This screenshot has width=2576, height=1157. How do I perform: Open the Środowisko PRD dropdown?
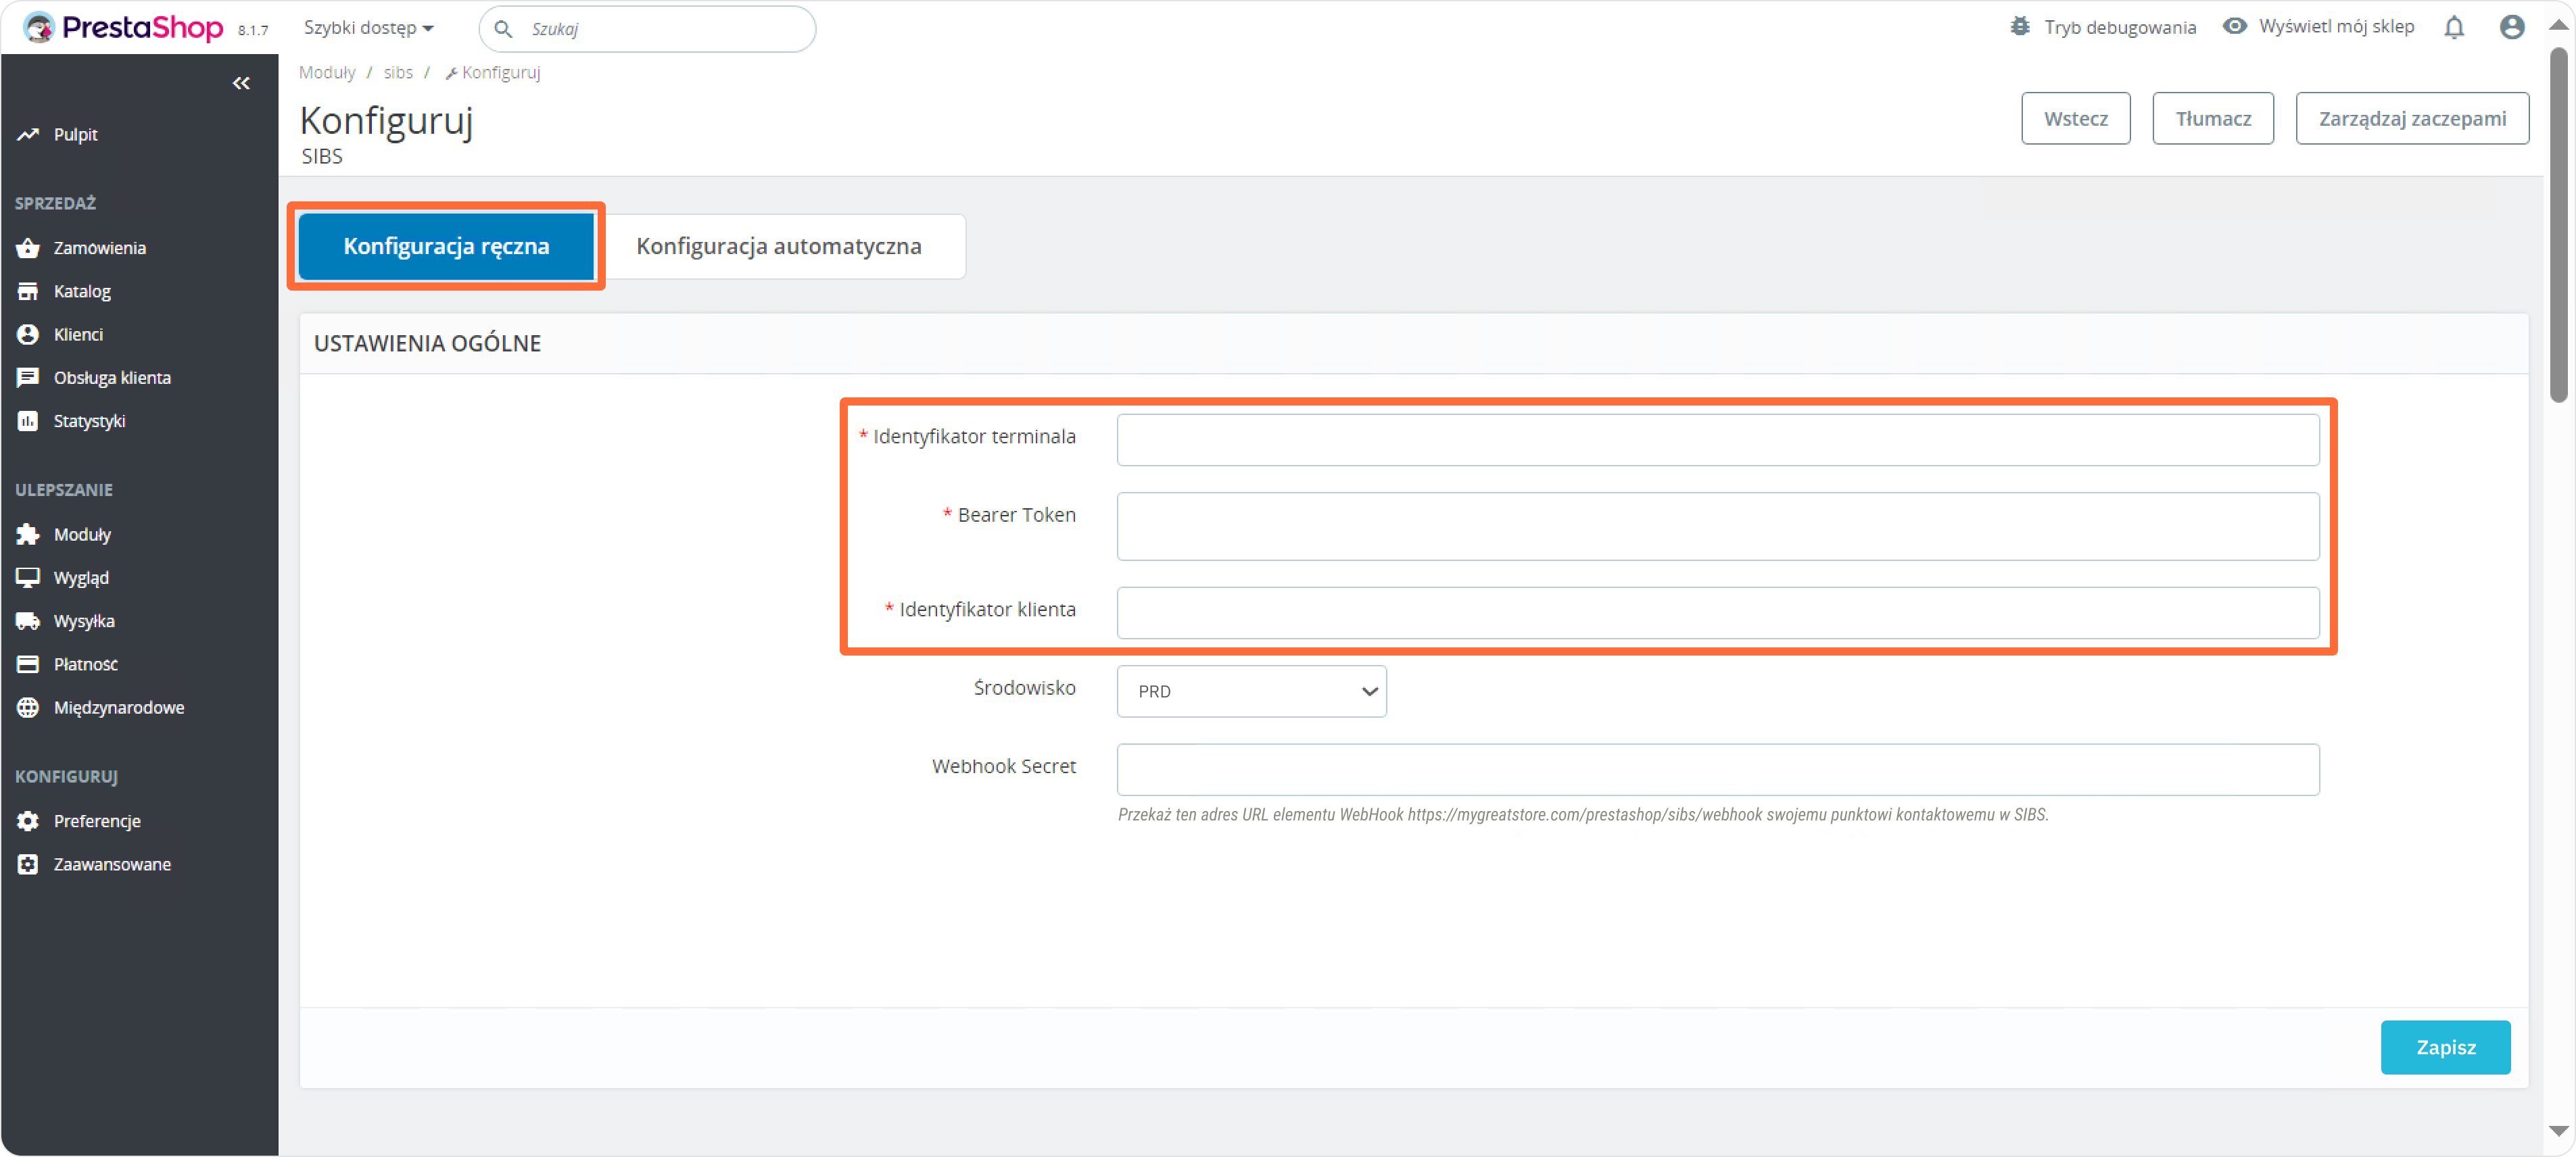1250,691
